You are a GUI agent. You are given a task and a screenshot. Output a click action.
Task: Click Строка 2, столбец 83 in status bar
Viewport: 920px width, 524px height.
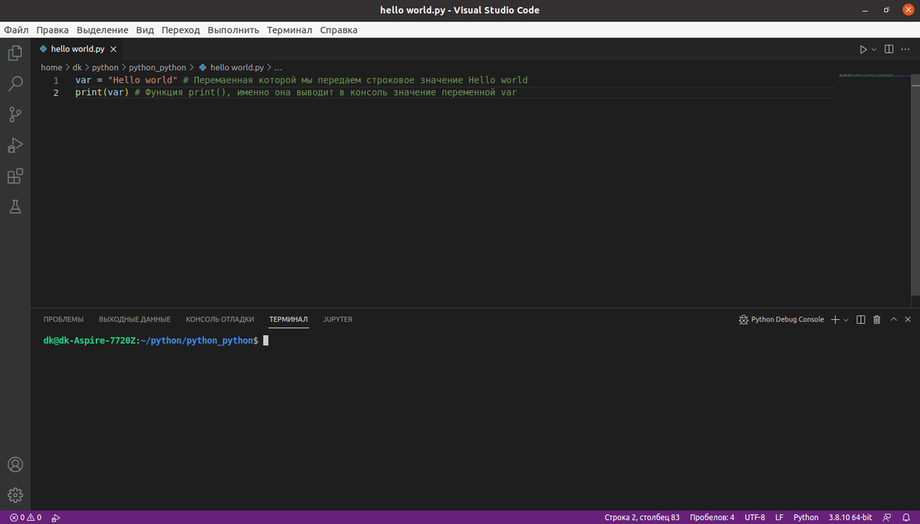point(642,517)
